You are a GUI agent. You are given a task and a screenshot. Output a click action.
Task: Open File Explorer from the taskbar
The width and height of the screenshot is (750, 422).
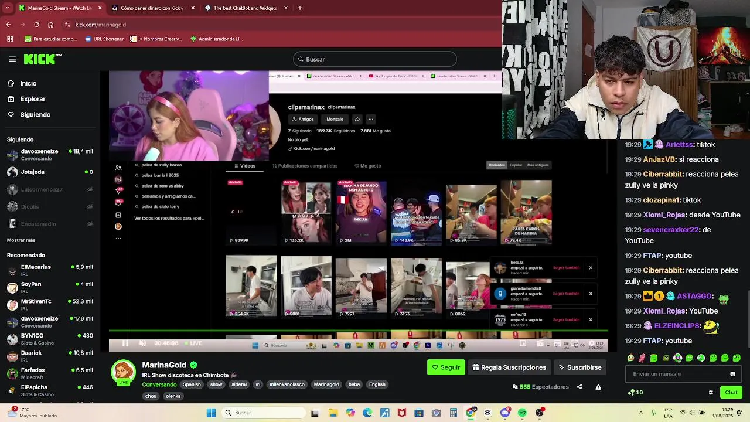point(333,413)
